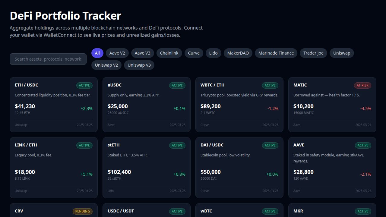Click the $50,000 DAI value
Viewport: 386px width, 217px height.
coord(210,172)
